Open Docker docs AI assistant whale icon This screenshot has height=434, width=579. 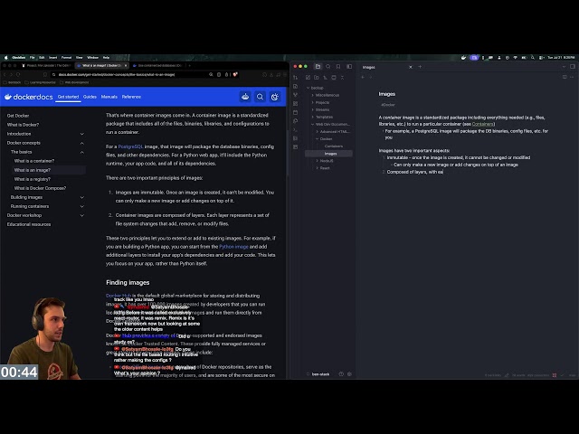click(245, 97)
